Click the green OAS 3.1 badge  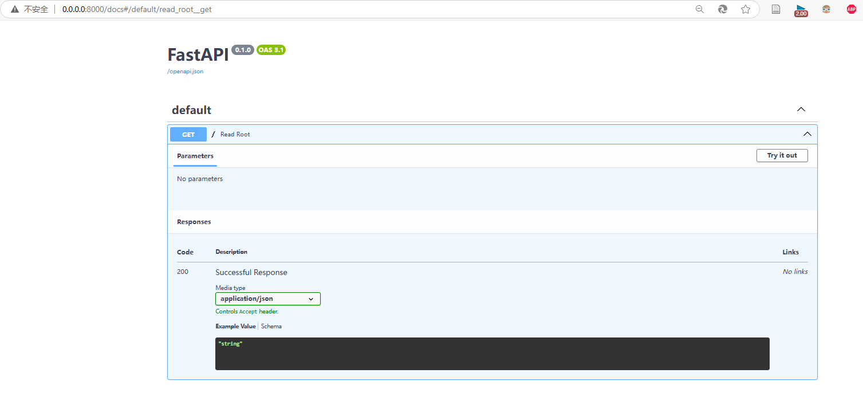271,50
